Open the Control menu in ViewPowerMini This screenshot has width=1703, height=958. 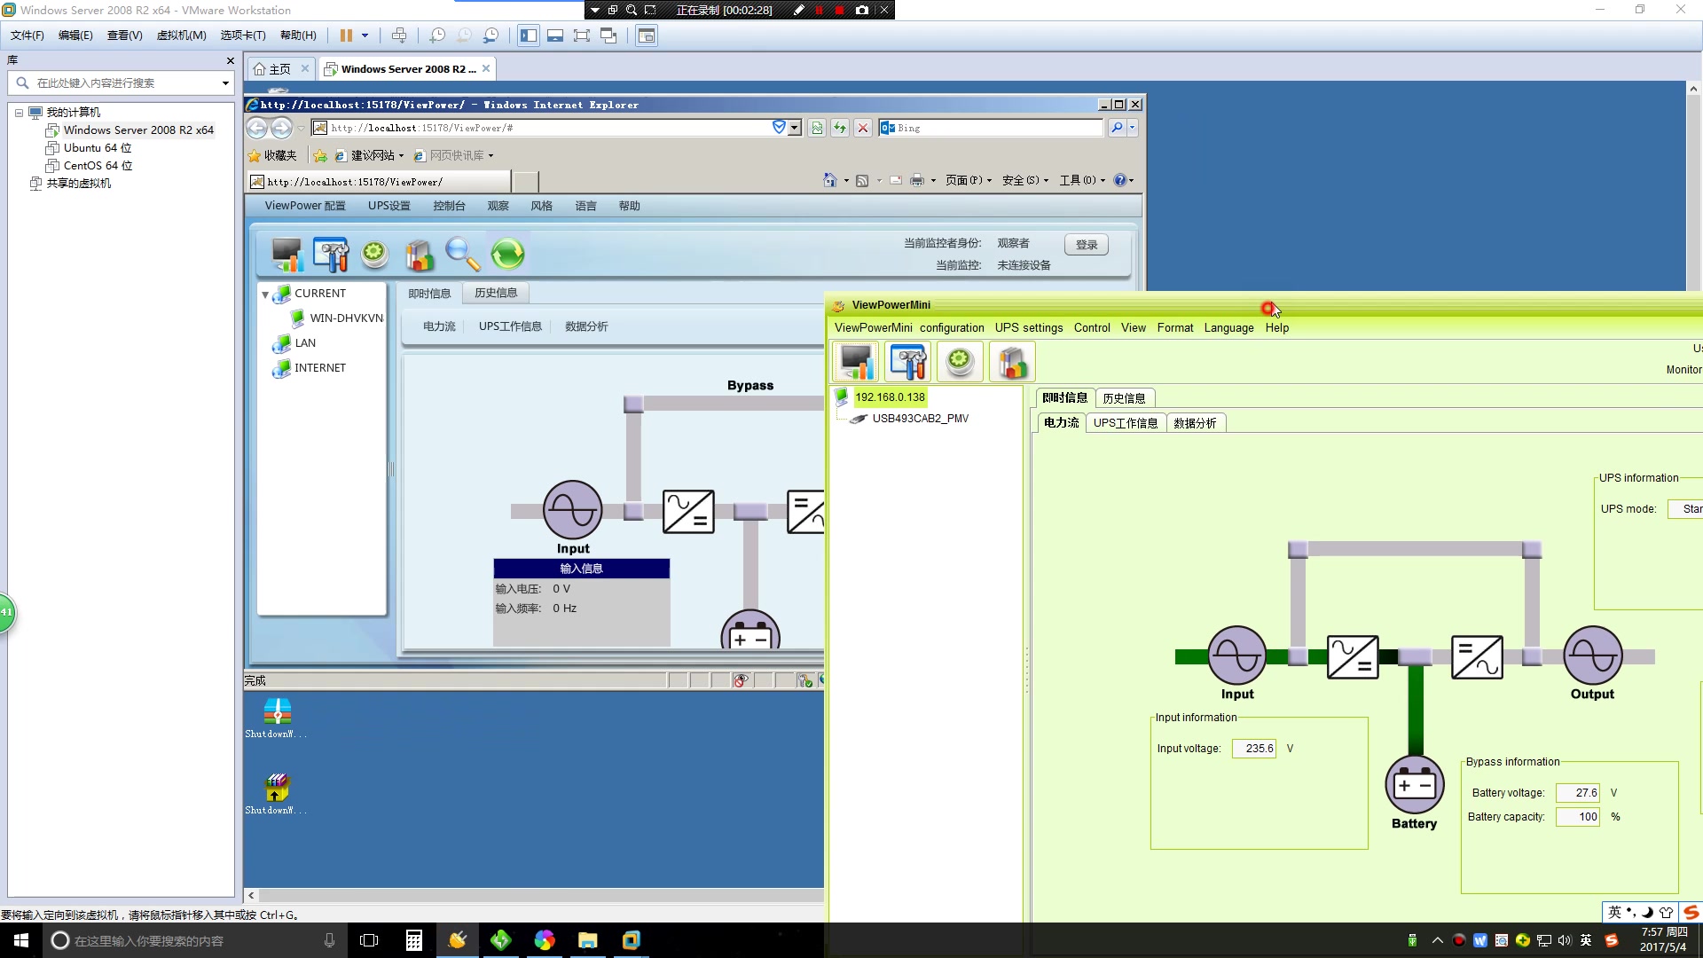1092,327
